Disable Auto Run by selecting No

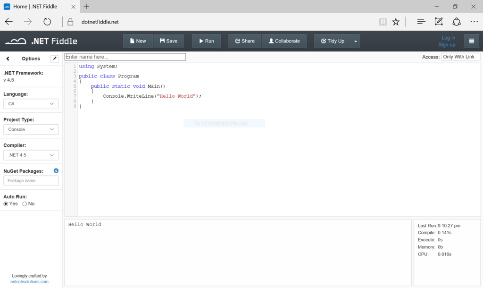point(25,203)
